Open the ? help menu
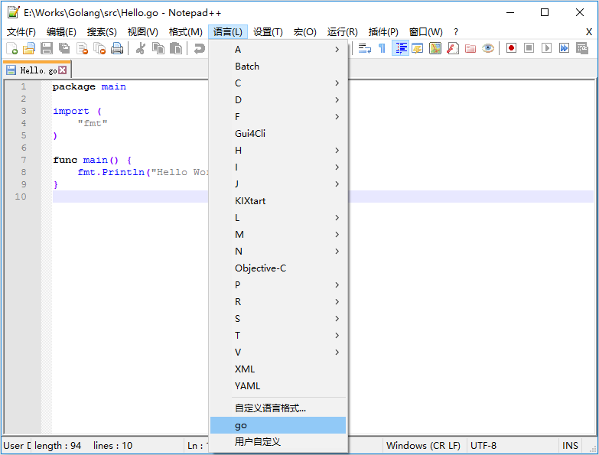 click(x=456, y=31)
